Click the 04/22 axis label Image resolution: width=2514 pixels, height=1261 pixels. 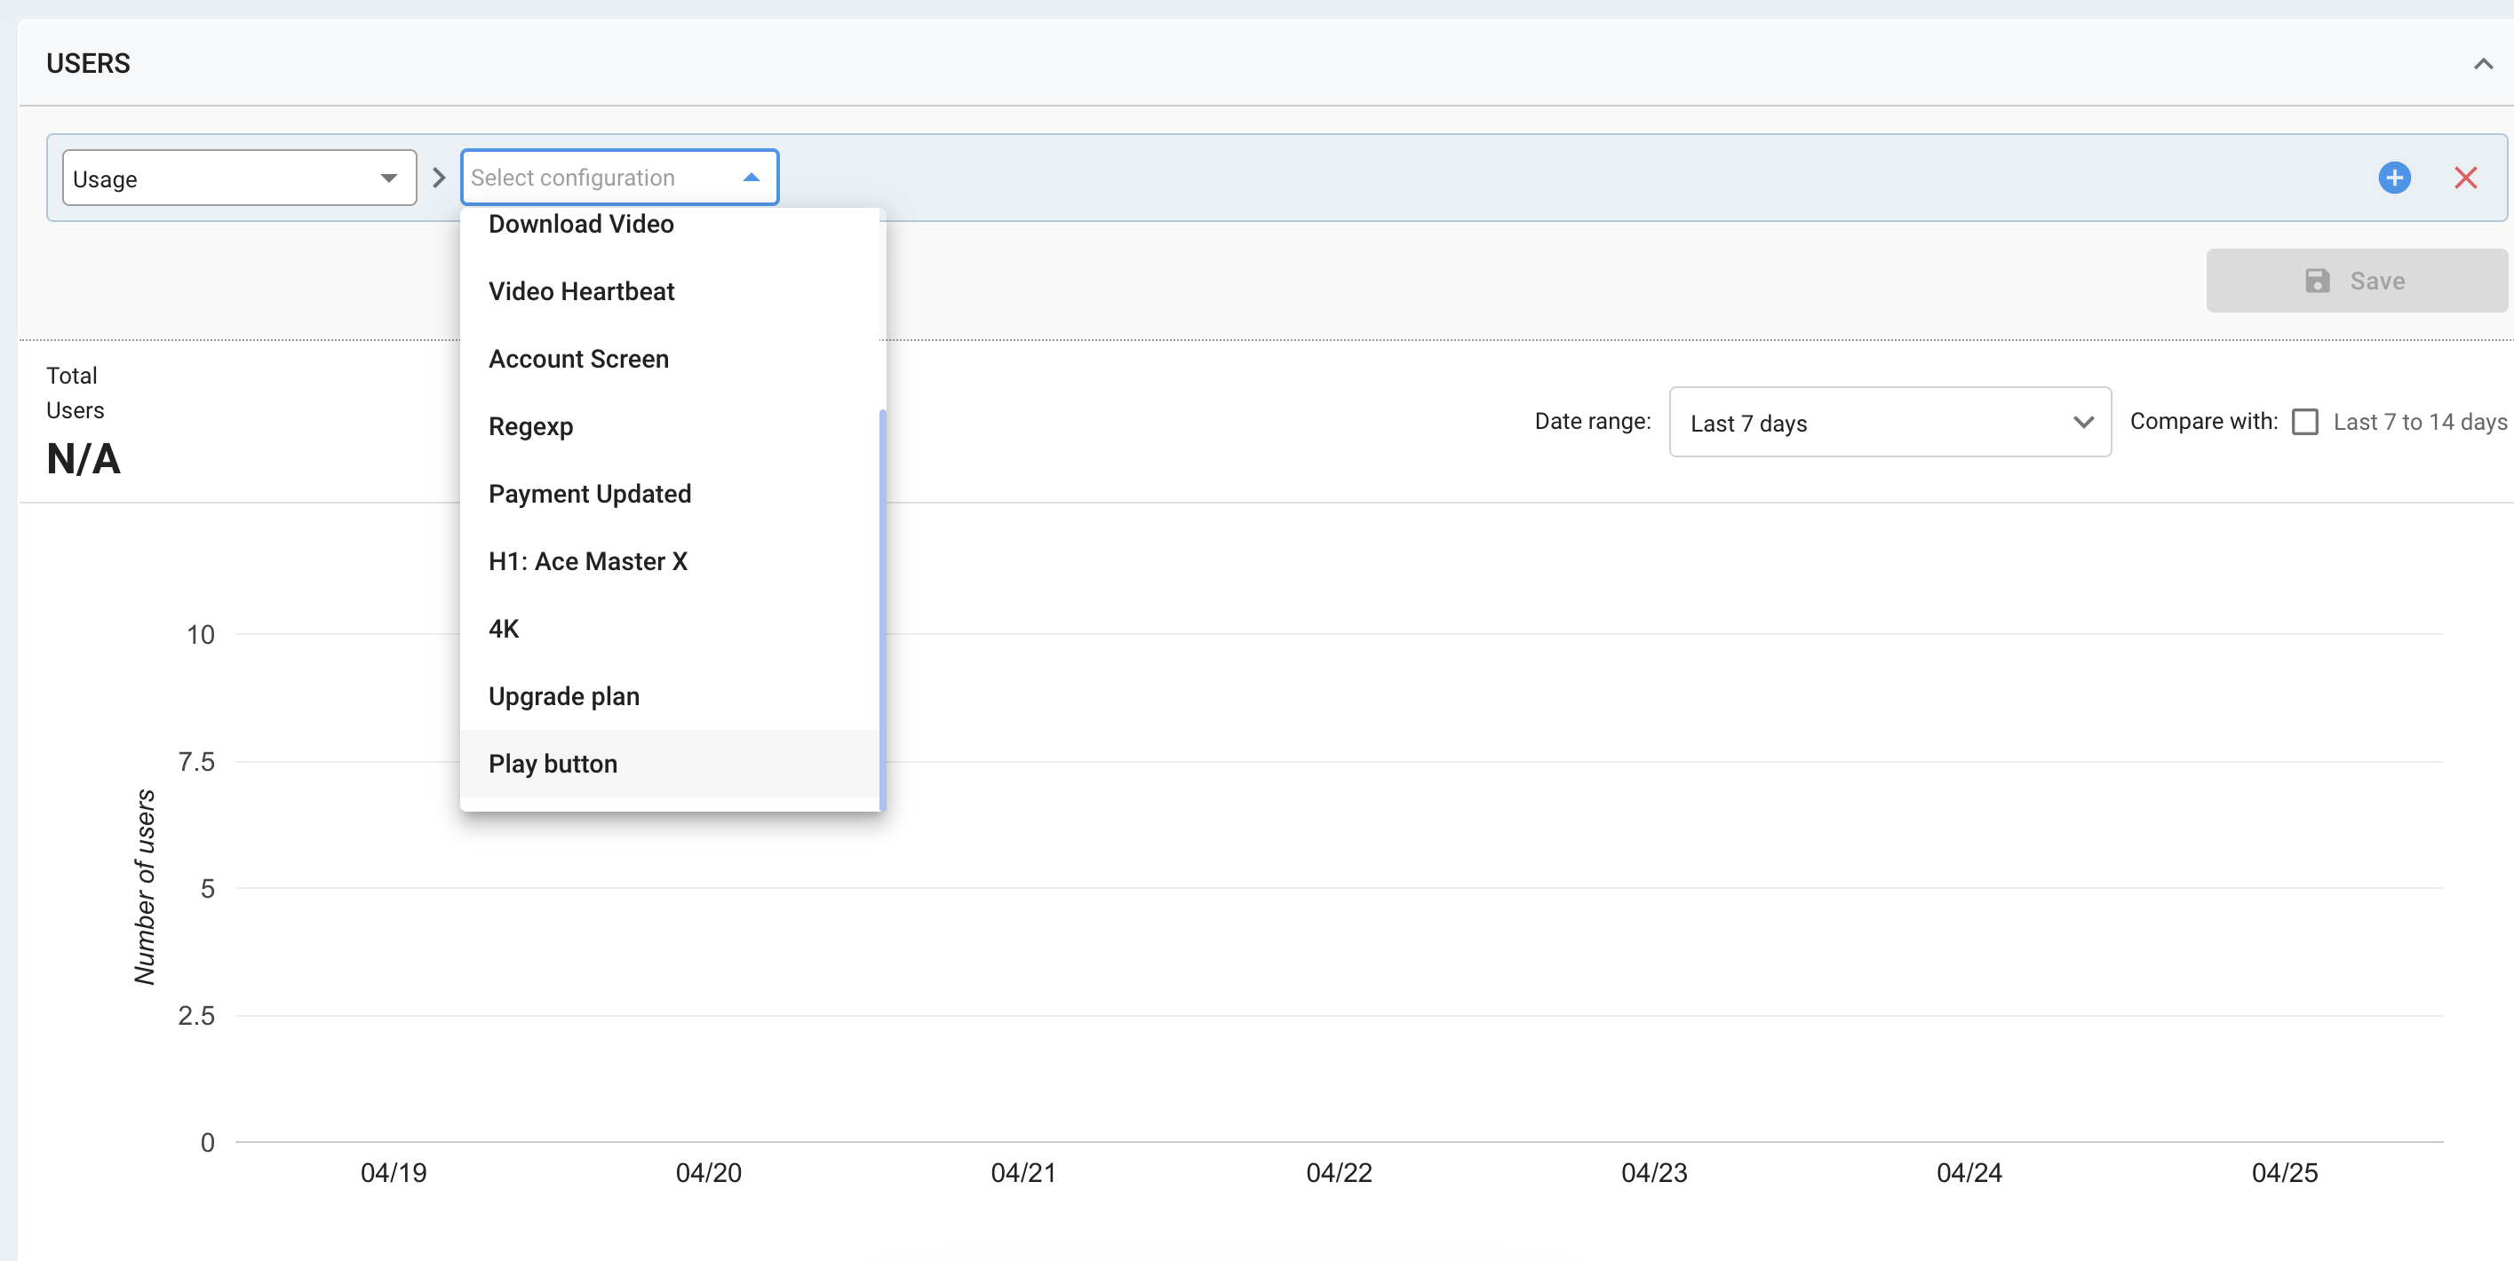(1339, 1173)
